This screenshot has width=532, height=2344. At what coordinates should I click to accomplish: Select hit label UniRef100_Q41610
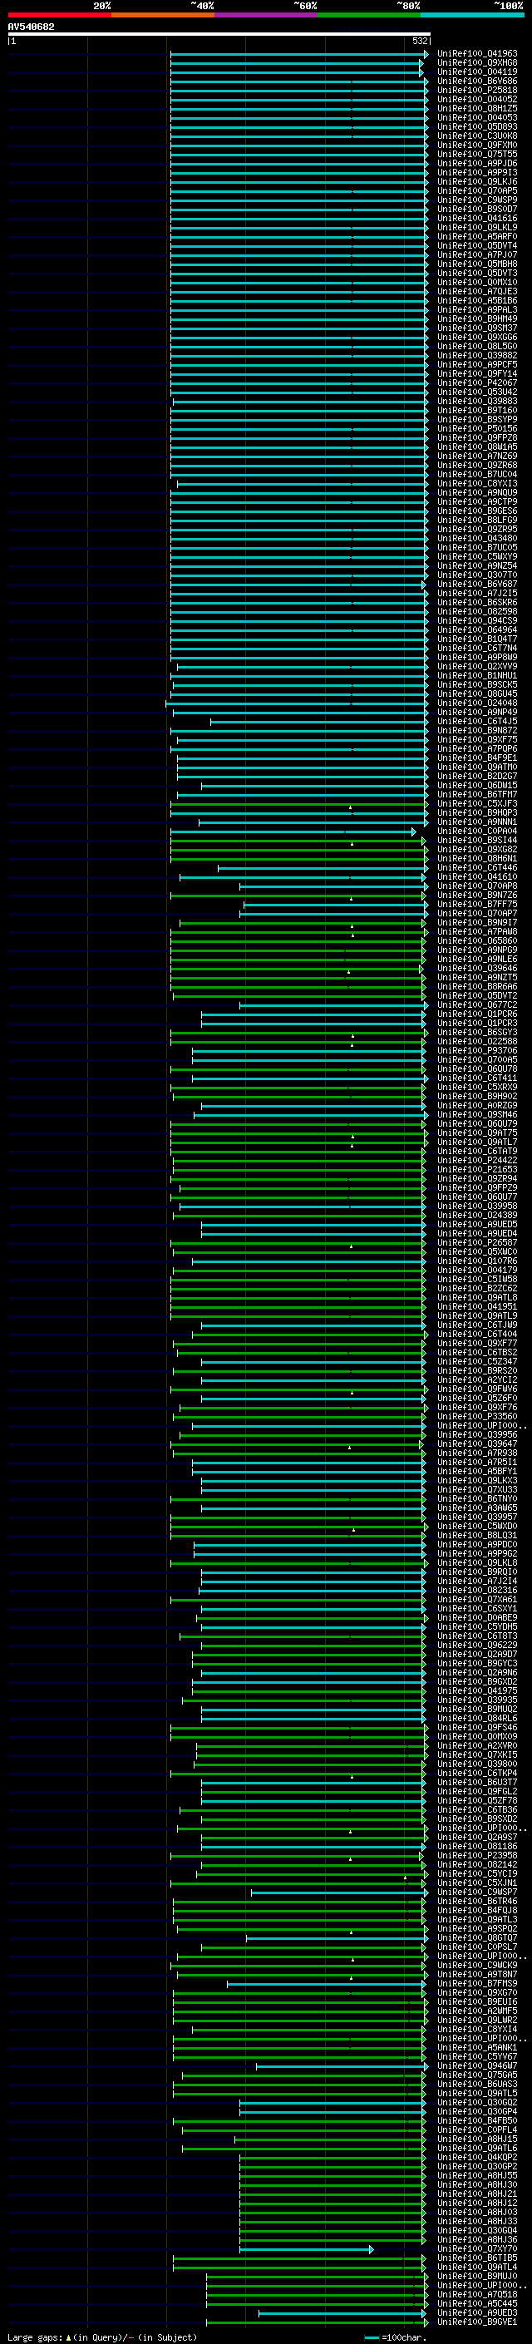(x=477, y=876)
